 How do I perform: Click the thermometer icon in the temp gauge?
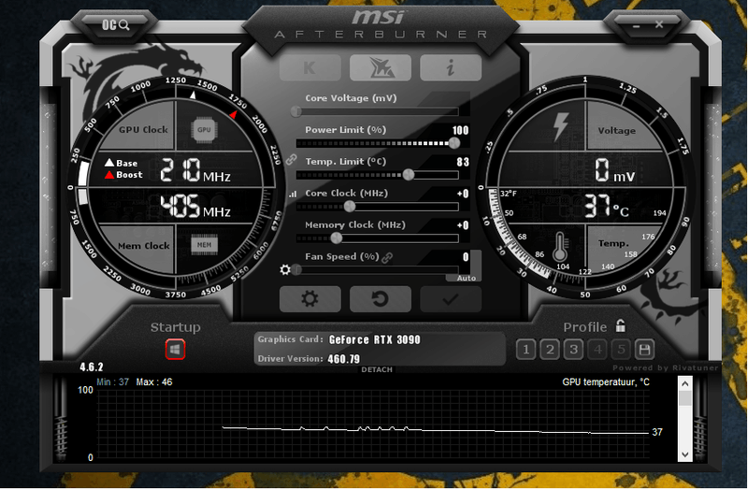(x=560, y=247)
